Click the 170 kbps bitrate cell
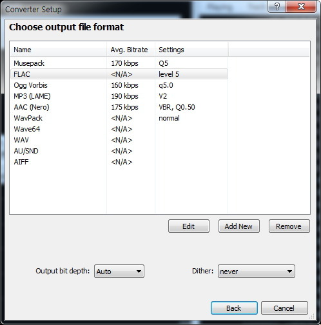Viewport: 321px width, 325px height. (x=124, y=63)
